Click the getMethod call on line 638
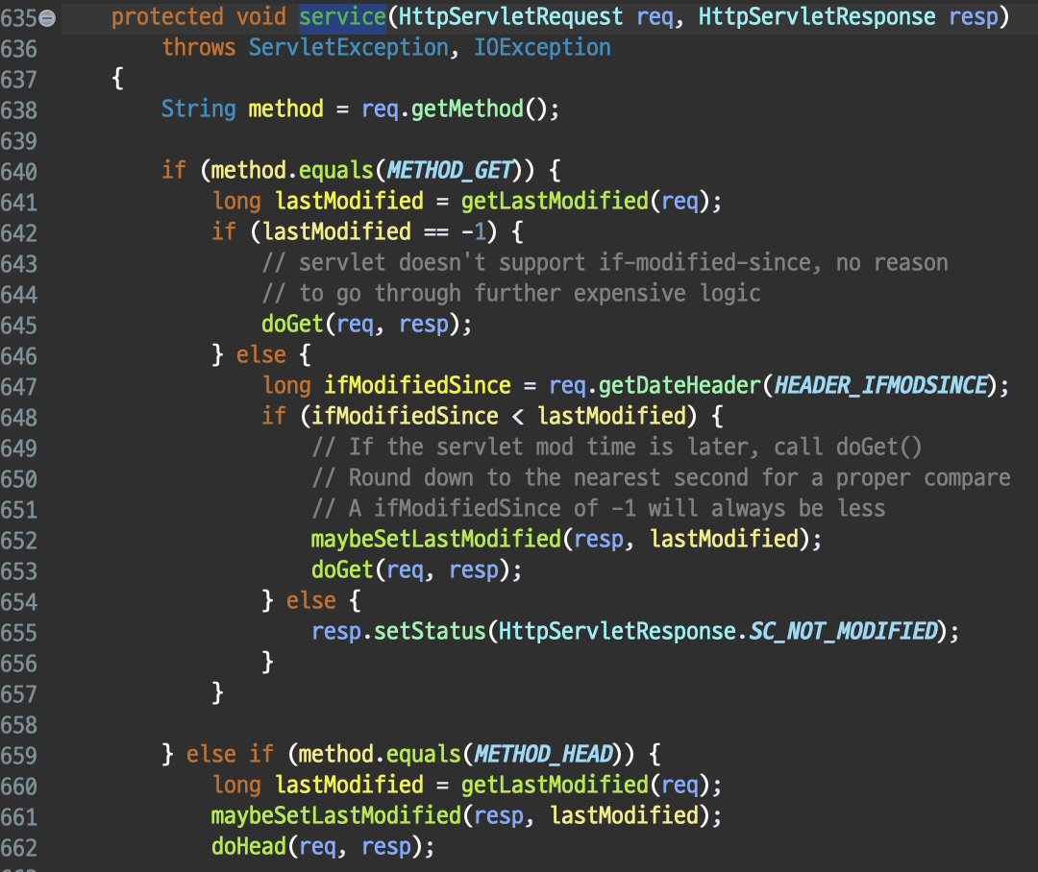1038x872 pixels. 467,109
